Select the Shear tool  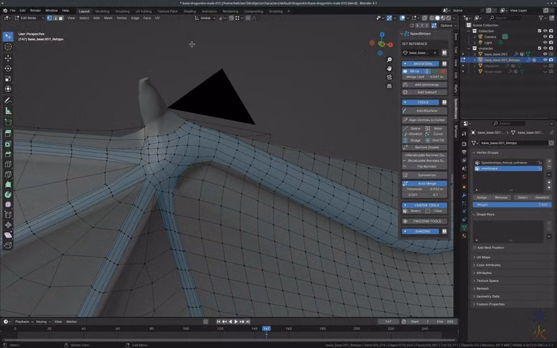tap(8, 235)
